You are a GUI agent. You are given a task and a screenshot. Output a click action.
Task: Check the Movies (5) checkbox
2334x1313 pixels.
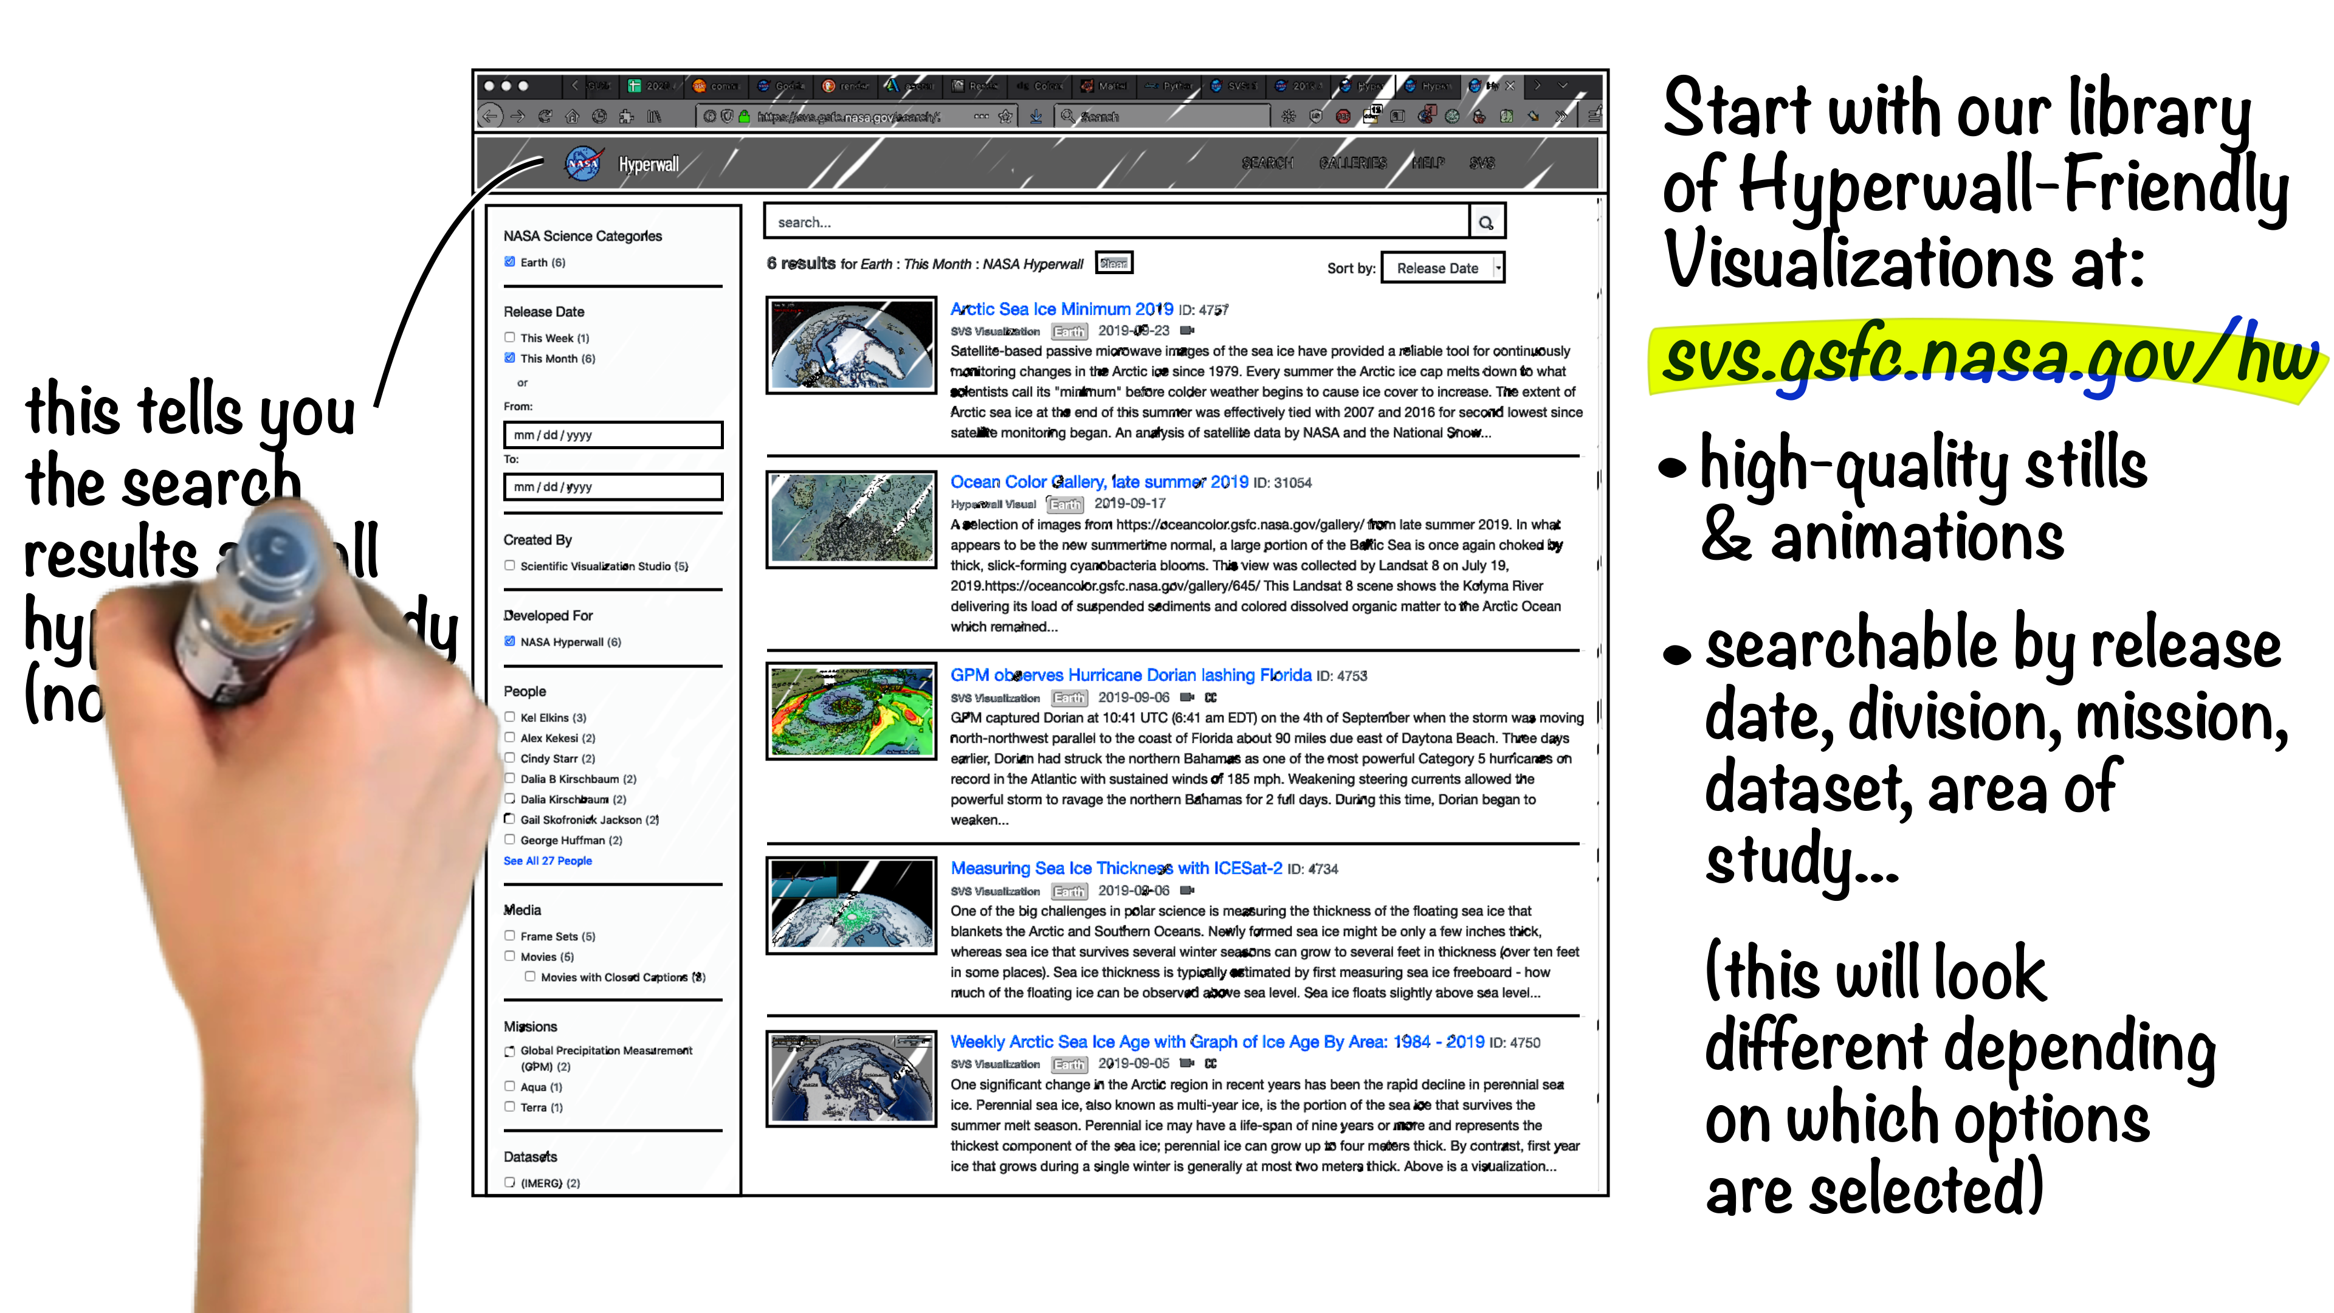click(x=510, y=956)
